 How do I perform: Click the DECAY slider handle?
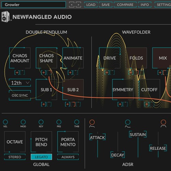pos(118,155)
